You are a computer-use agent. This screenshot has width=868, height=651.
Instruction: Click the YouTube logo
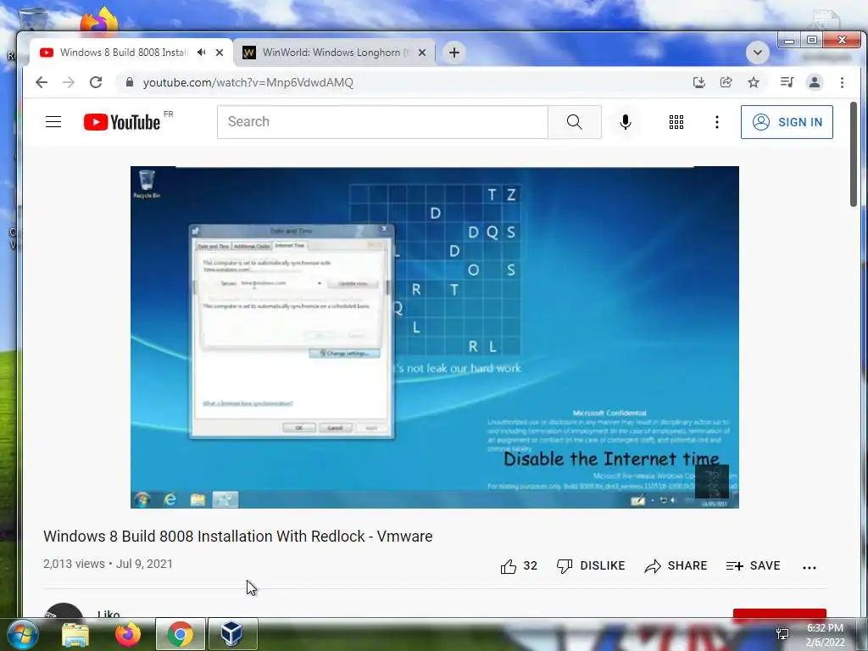click(x=122, y=122)
